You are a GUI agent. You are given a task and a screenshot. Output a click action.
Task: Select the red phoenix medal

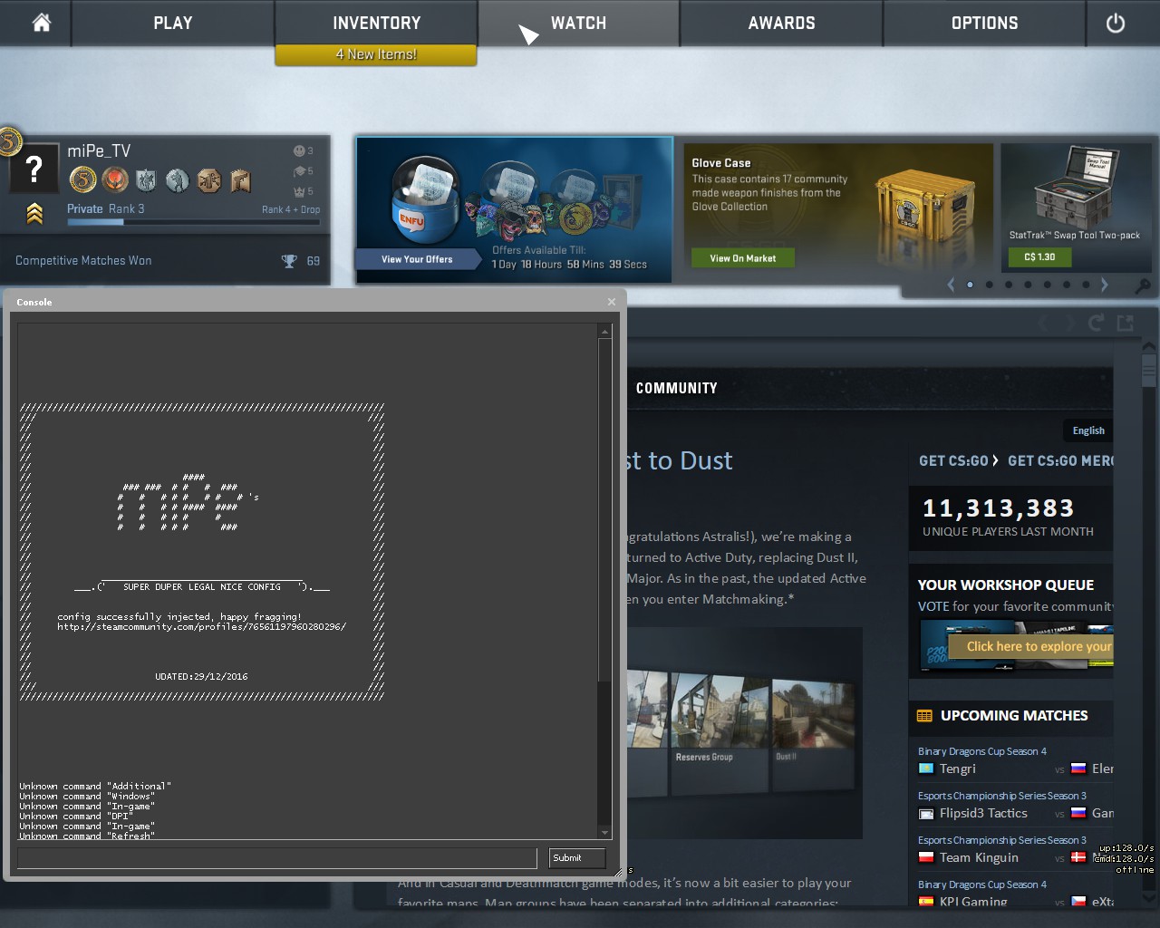click(x=115, y=180)
